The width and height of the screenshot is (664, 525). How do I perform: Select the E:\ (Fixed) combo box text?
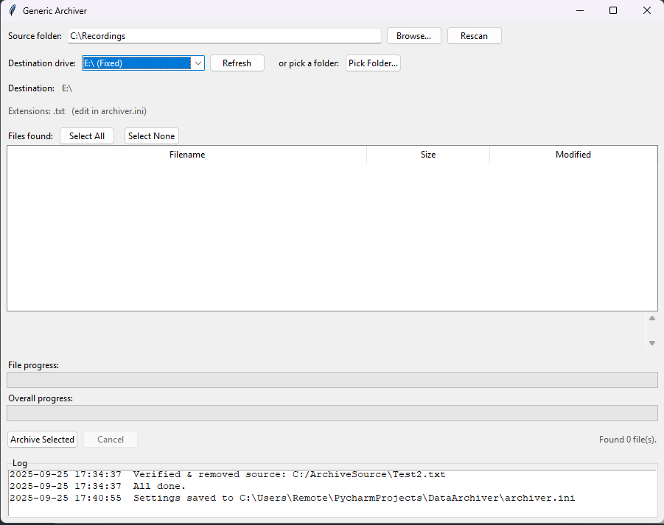tap(136, 63)
